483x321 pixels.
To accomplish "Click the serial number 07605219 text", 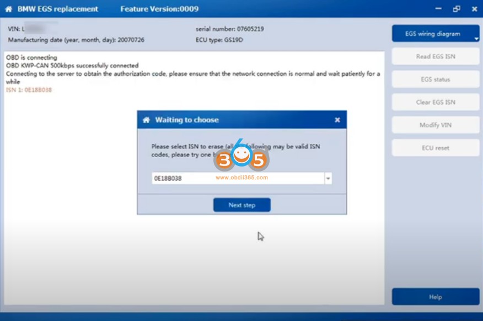I will (x=229, y=29).
